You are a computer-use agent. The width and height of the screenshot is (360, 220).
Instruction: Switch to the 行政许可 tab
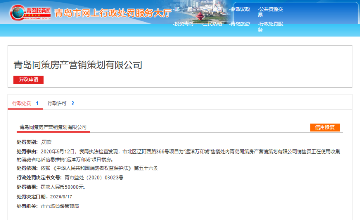click(60, 103)
